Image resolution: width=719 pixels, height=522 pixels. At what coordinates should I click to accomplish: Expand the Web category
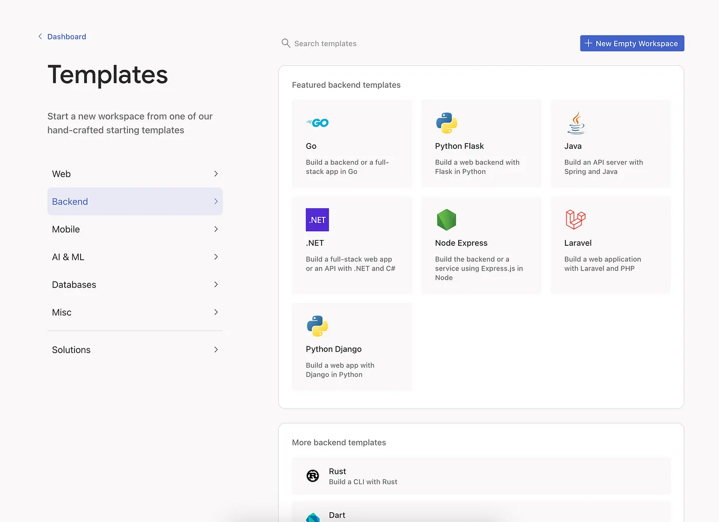pyautogui.click(x=135, y=173)
